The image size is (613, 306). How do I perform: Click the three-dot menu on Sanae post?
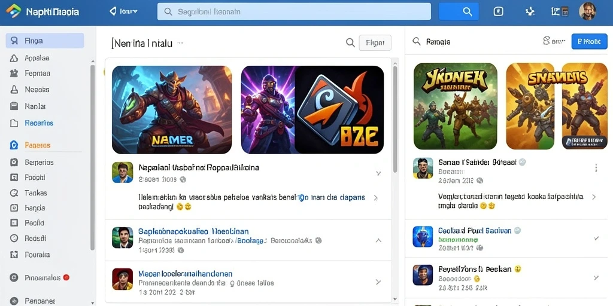596,168
